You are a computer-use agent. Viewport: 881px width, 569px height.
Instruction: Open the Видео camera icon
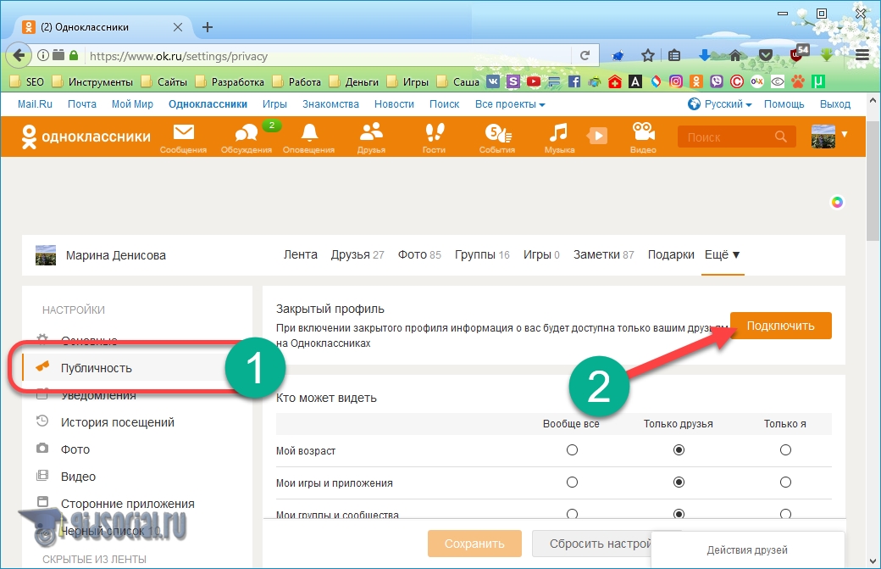tap(643, 137)
